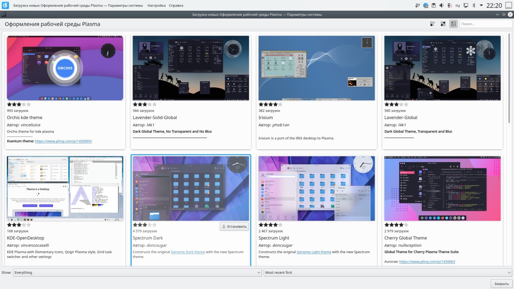This screenshot has width=514, height=289.
Task: Click the Оформления рабочей среды Plasma heading
Action: [52, 24]
